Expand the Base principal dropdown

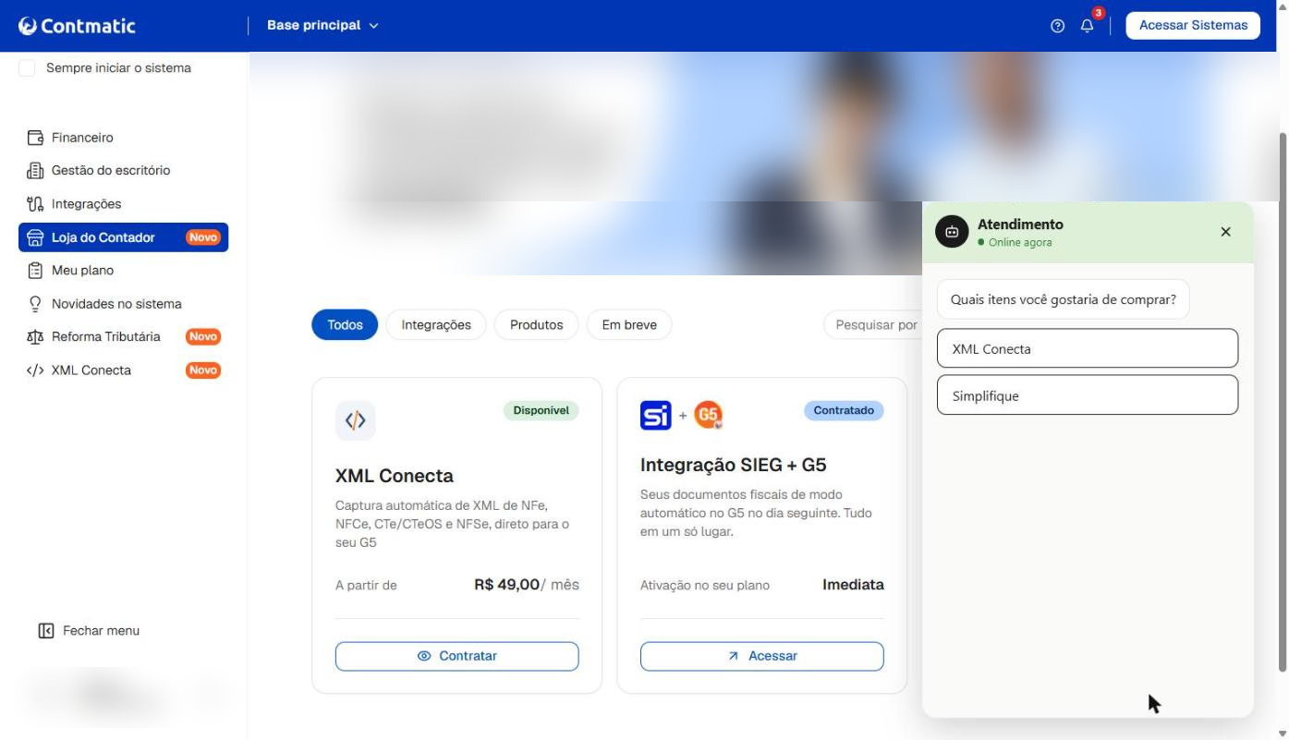pos(322,25)
